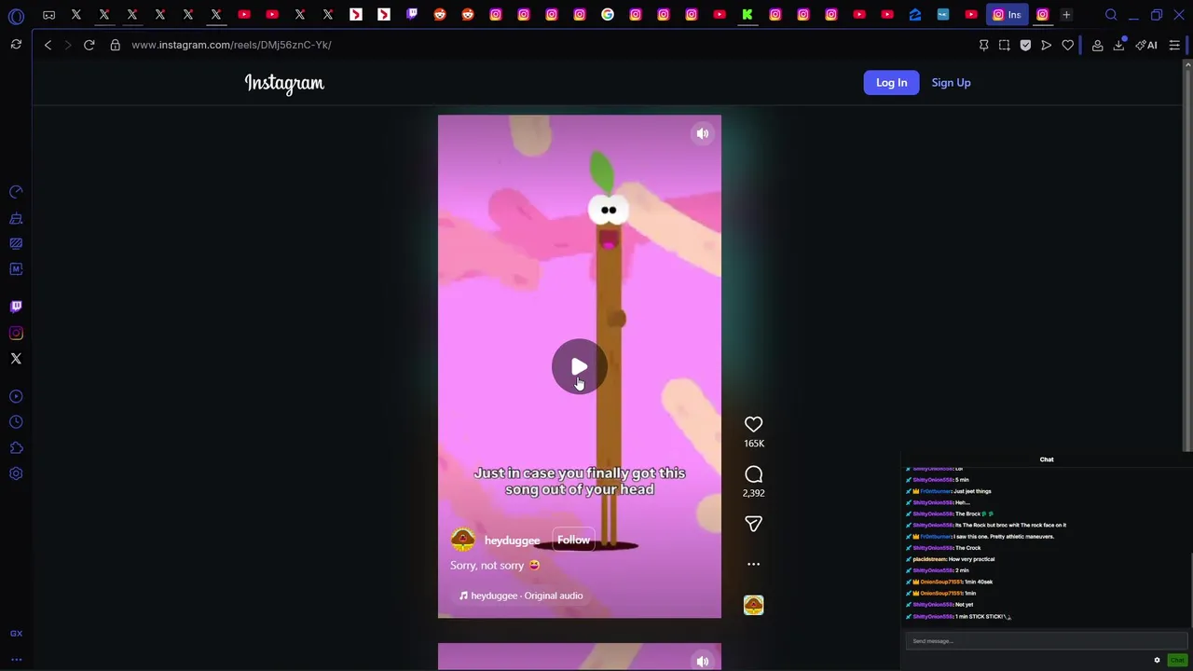Open the heyduggee username link

(x=512, y=541)
